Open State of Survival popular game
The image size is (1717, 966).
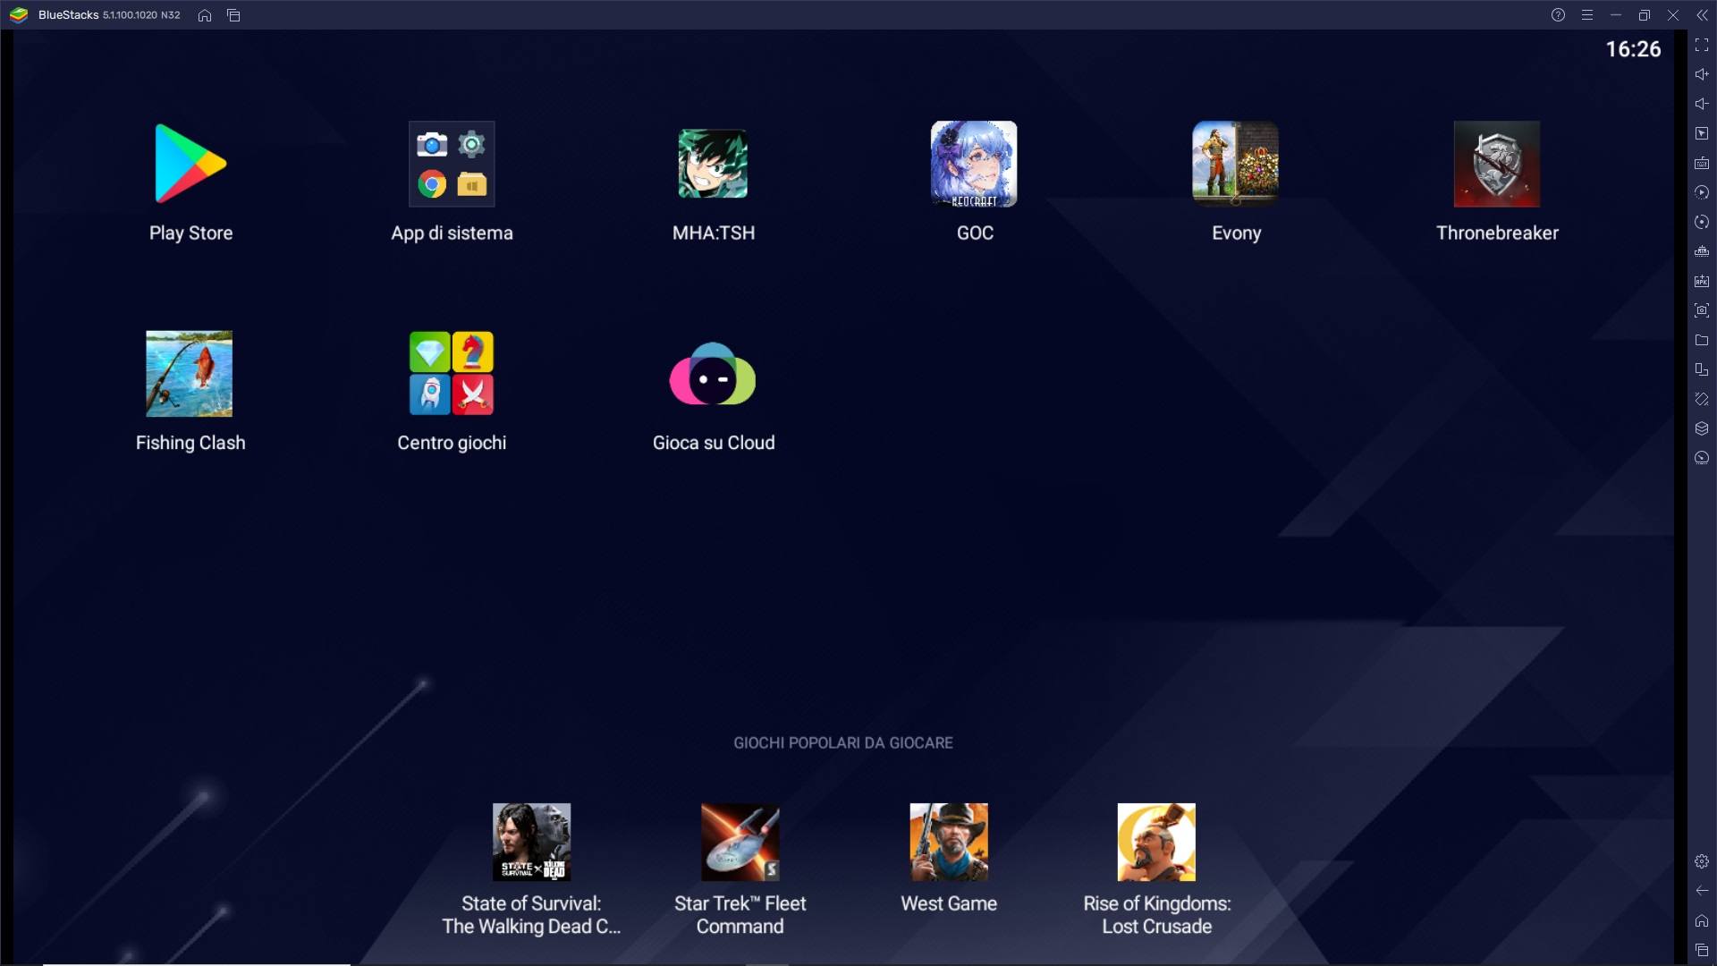pos(531,842)
